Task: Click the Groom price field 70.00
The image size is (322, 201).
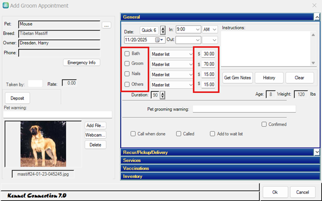Action: click(208, 64)
